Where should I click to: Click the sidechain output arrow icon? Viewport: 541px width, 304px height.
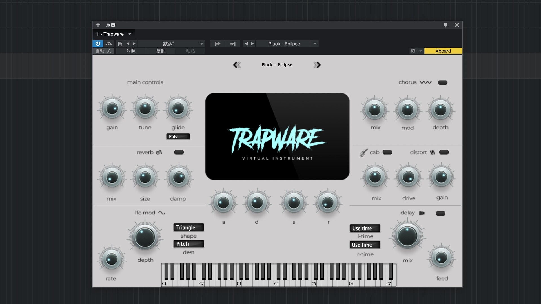232,44
